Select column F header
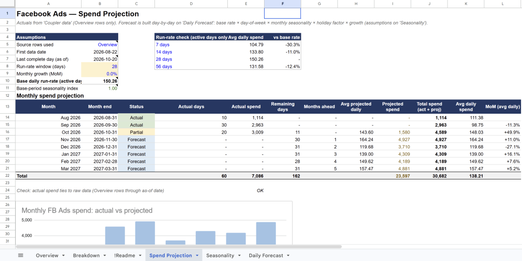This screenshot has width=522, height=261. (282, 4)
